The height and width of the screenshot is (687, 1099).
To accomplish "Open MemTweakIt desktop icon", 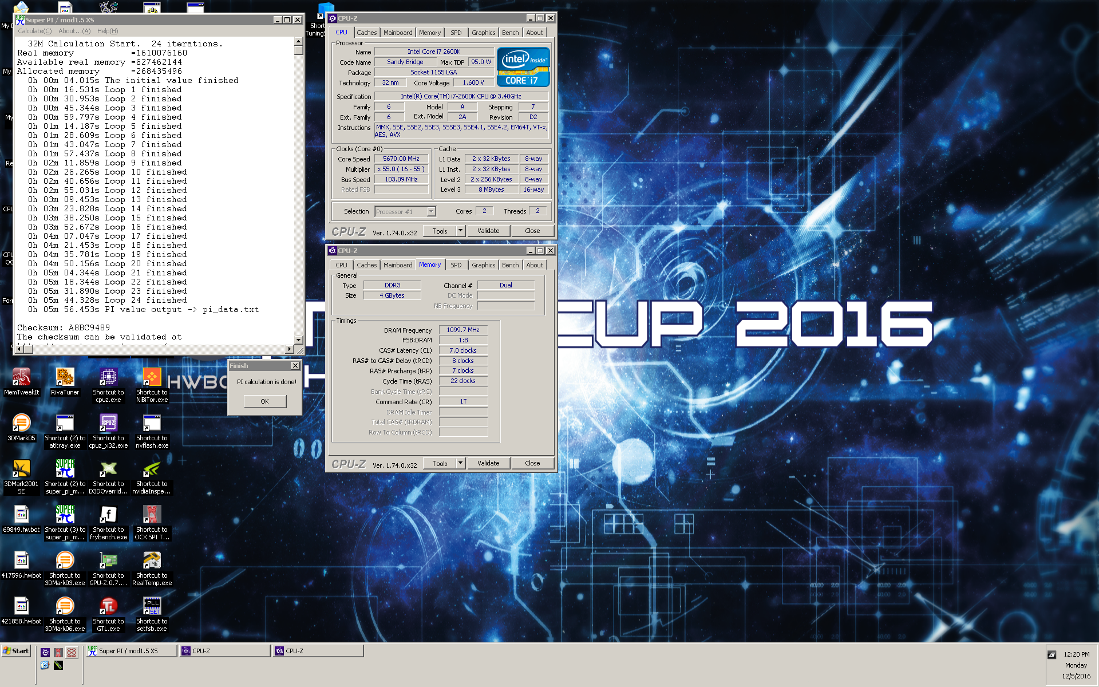I will pos(21,381).
